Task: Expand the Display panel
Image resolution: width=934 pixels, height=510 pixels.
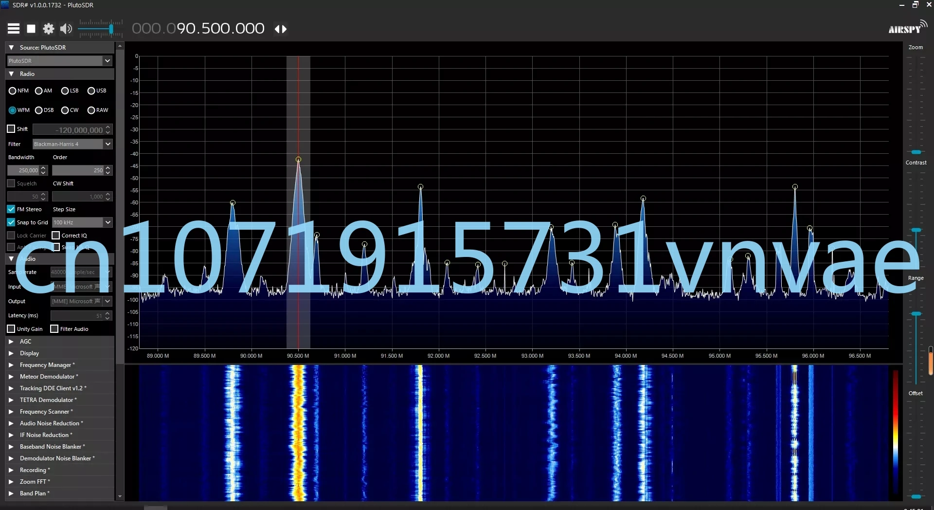Action: (x=11, y=353)
